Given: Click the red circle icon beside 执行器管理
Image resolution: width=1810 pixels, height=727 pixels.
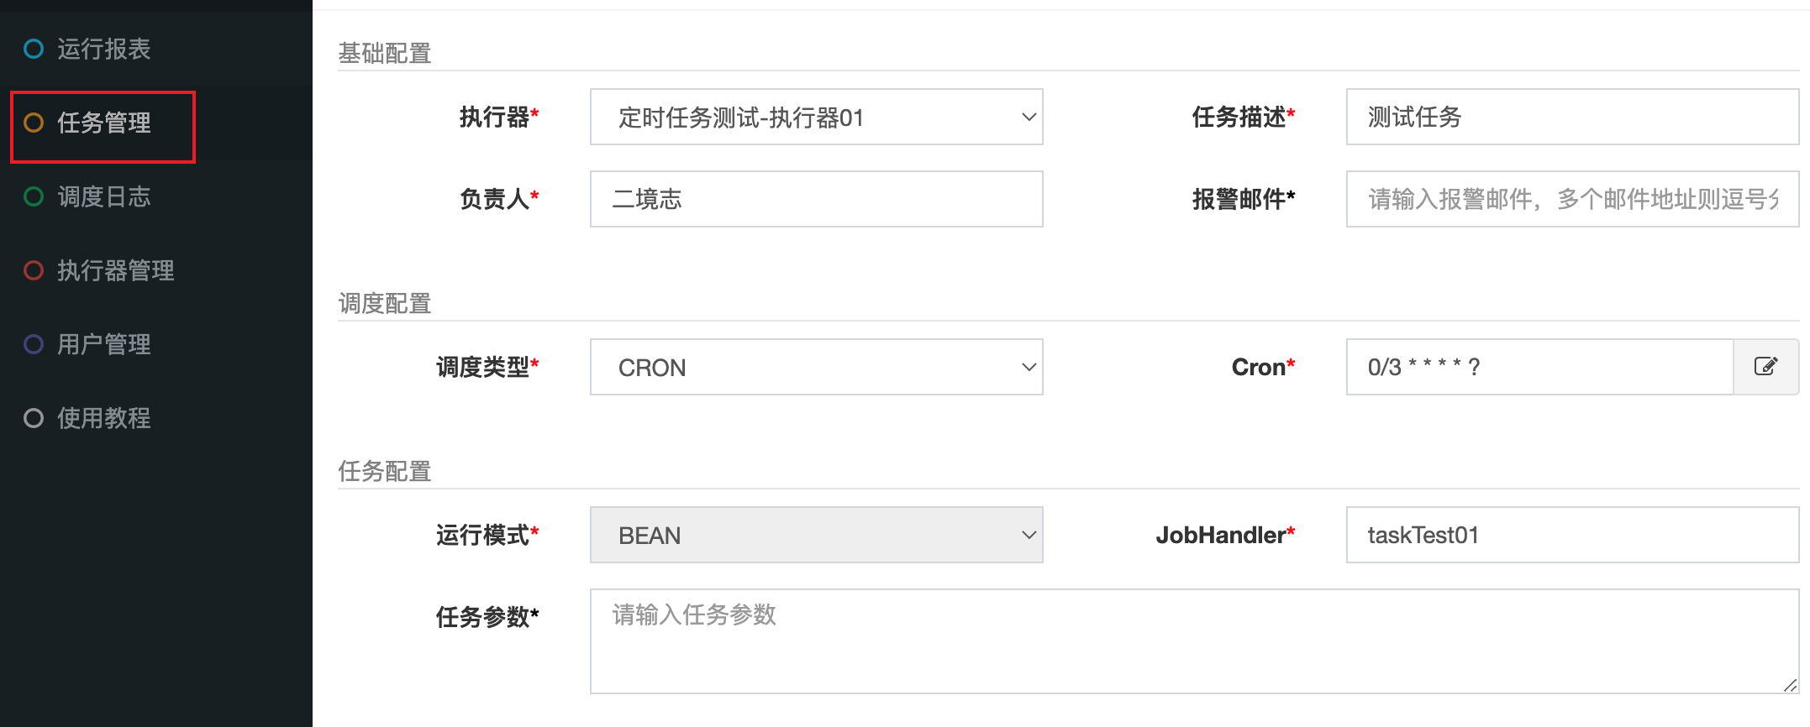Looking at the screenshot, I should click(34, 271).
